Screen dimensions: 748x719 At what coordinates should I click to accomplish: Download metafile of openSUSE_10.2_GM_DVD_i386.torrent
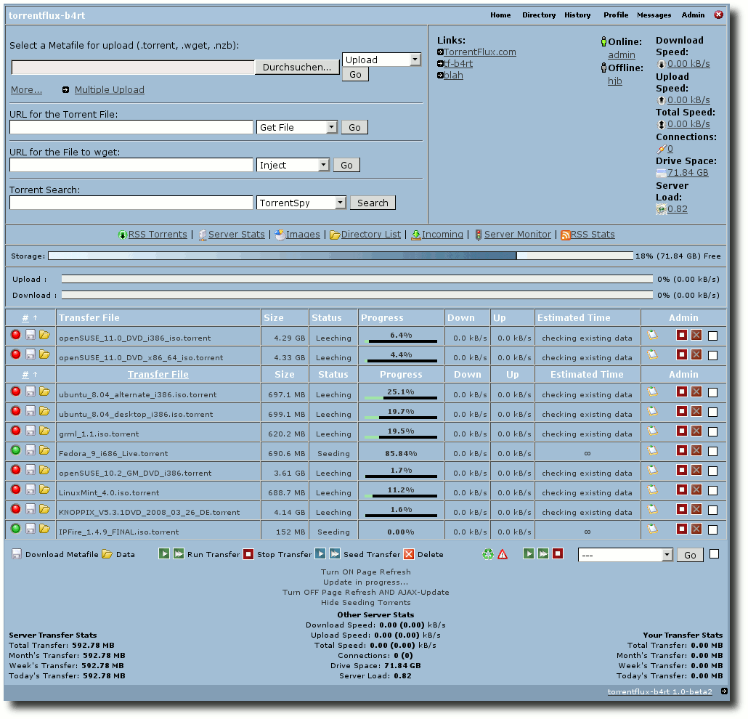coord(30,470)
